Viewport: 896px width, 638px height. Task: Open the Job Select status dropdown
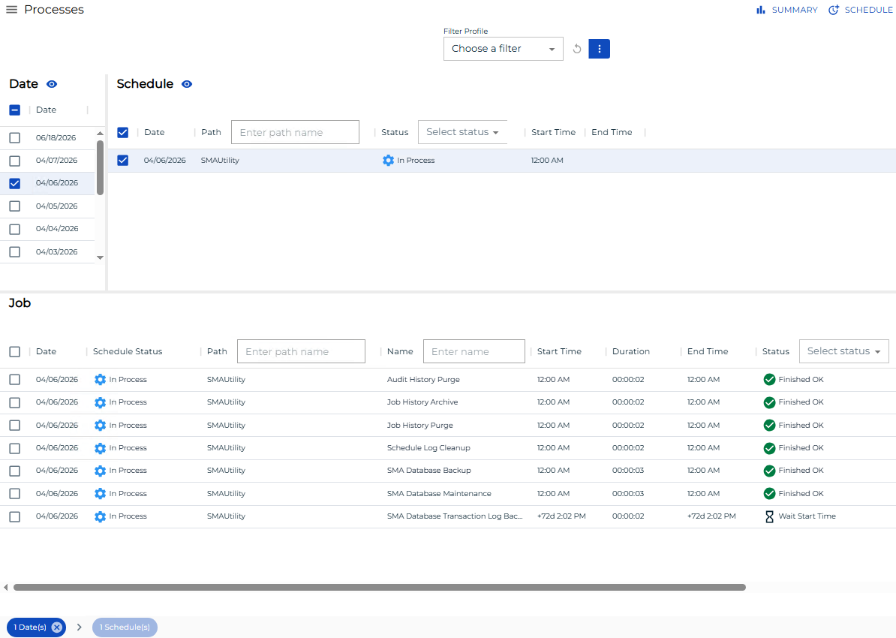(844, 351)
